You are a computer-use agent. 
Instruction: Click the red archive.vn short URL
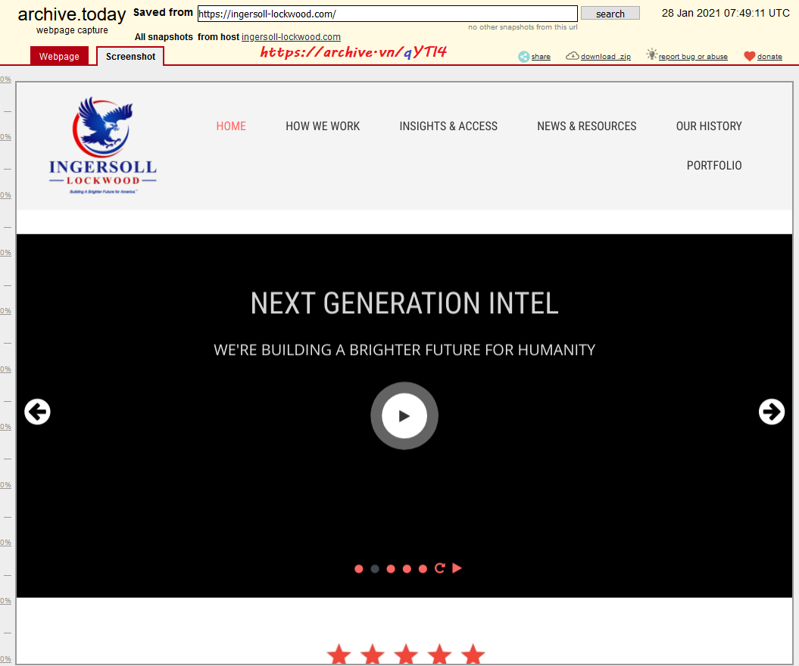pyautogui.click(x=354, y=52)
